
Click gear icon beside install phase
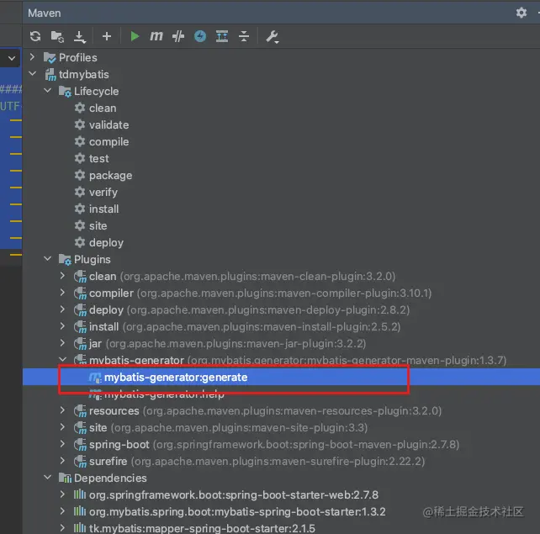[x=80, y=209]
